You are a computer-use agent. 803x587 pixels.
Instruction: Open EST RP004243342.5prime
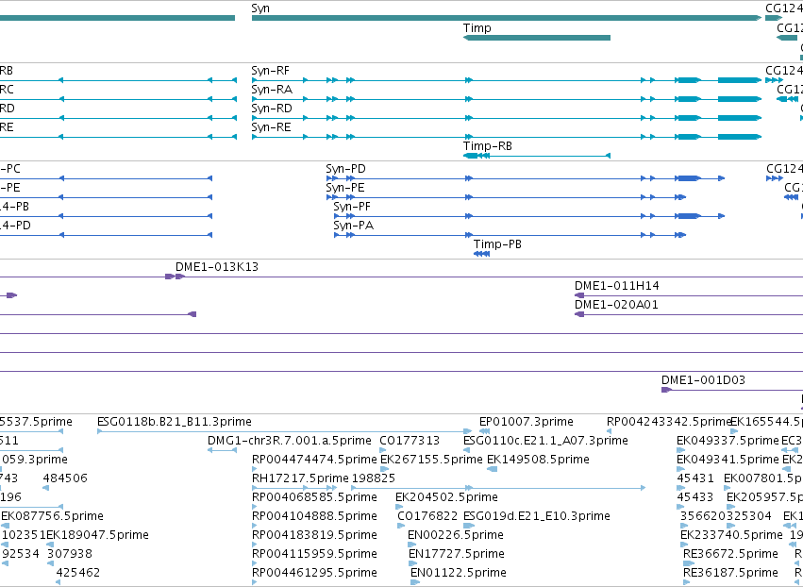pos(668,422)
